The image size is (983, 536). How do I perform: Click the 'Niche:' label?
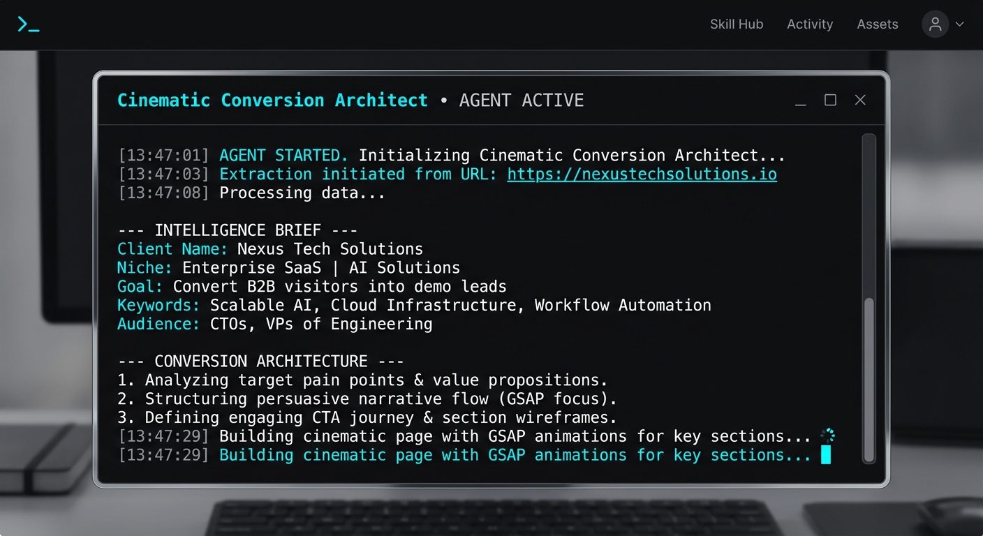click(x=145, y=268)
